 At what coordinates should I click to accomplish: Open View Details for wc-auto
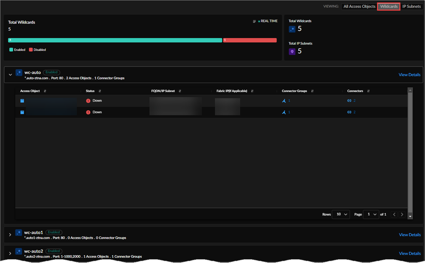409,75
